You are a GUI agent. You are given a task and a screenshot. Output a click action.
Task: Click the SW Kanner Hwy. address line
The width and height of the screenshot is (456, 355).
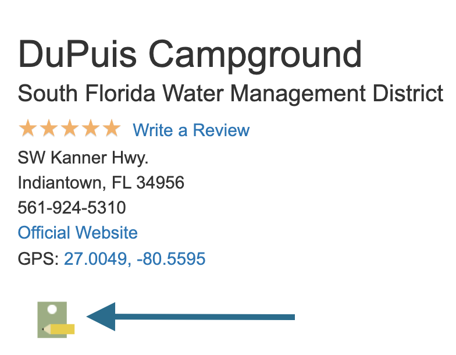pyautogui.click(x=83, y=158)
